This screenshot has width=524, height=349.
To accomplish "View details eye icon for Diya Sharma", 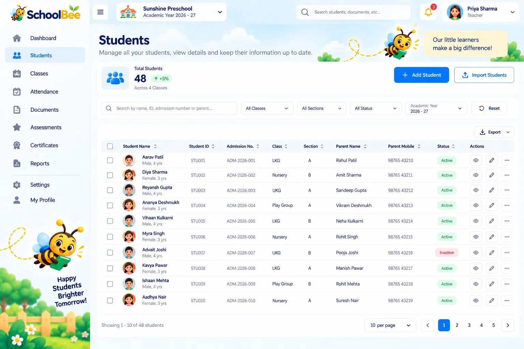I will [x=476, y=175].
